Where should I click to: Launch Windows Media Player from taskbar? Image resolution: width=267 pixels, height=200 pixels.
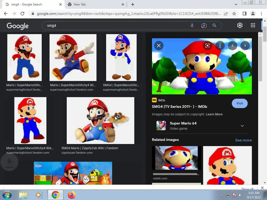(39, 195)
